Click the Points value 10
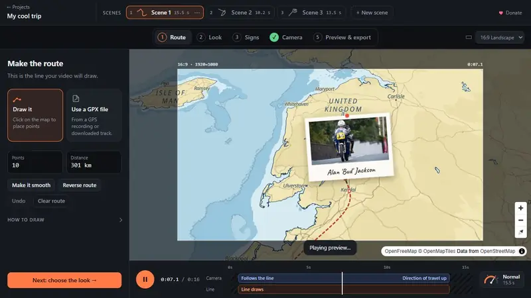The image size is (531, 298). pos(15,165)
